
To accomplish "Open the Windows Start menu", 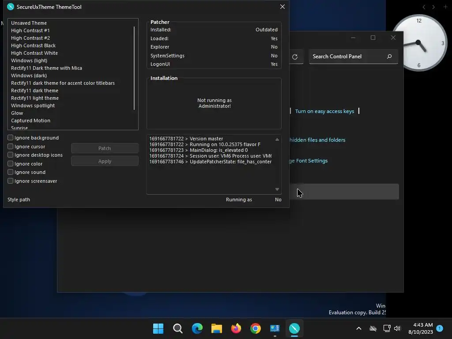I will pos(158,328).
